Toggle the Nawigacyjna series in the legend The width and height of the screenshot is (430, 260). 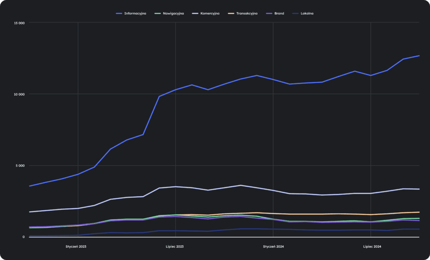point(169,13)
